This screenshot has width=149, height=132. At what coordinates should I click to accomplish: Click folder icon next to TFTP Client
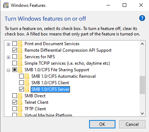click(20, 109)
